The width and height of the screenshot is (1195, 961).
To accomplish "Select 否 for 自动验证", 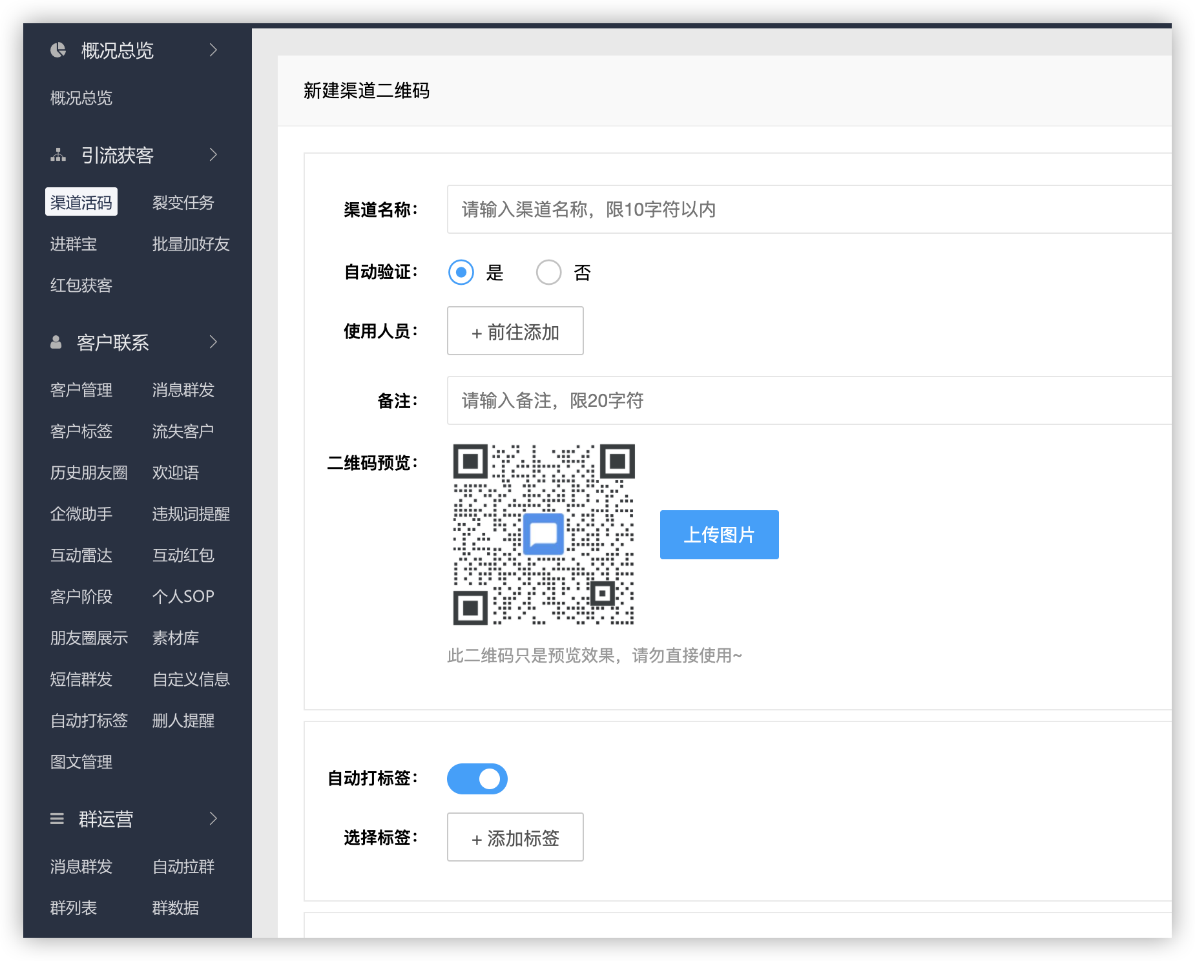I will pos(548,273).
